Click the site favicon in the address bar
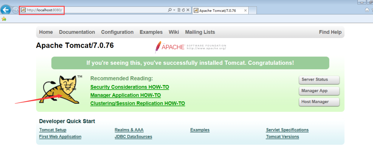This screenshot has width=373, height=149. point(23,10)
